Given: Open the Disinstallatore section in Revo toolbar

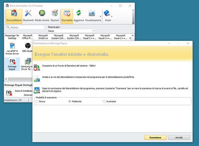Looking at the screenshot, I should click(14, 16).
